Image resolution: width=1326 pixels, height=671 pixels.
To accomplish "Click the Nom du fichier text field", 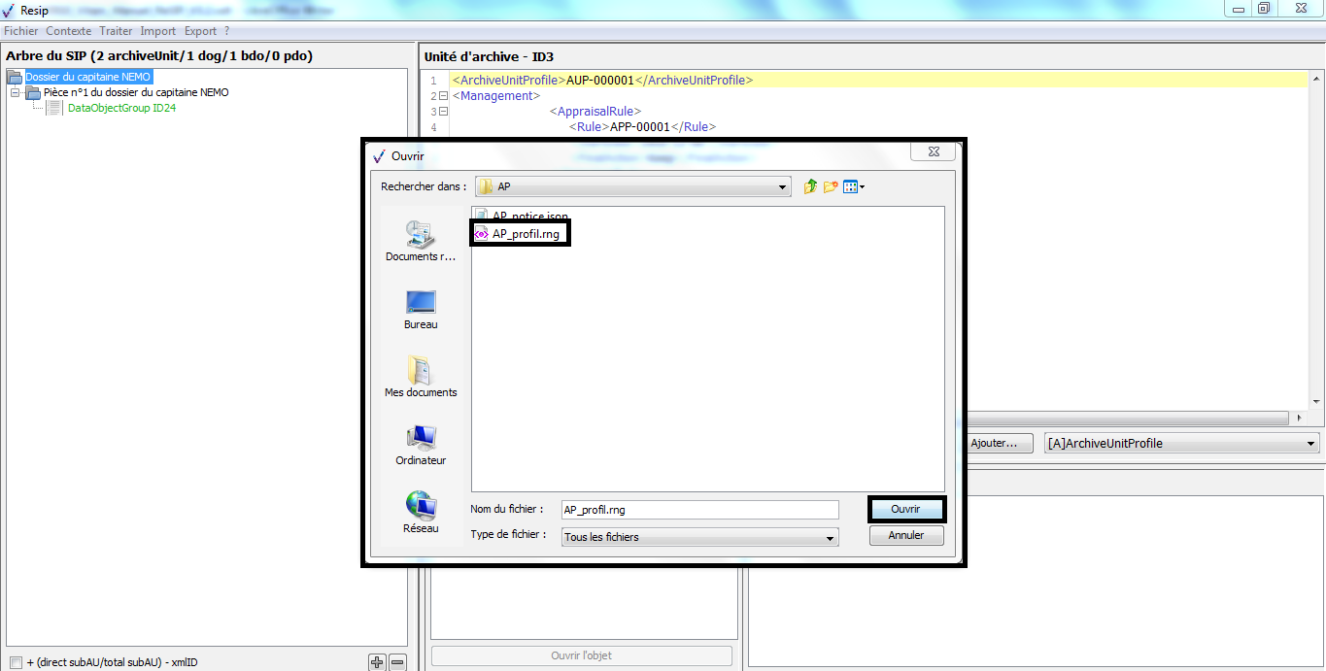I will point(699,510).
